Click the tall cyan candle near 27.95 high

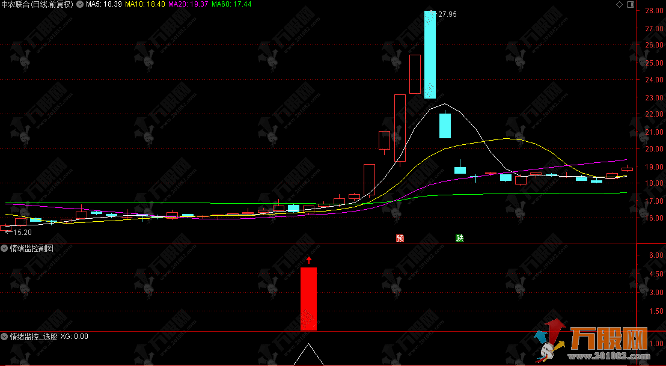click(430, 54)
